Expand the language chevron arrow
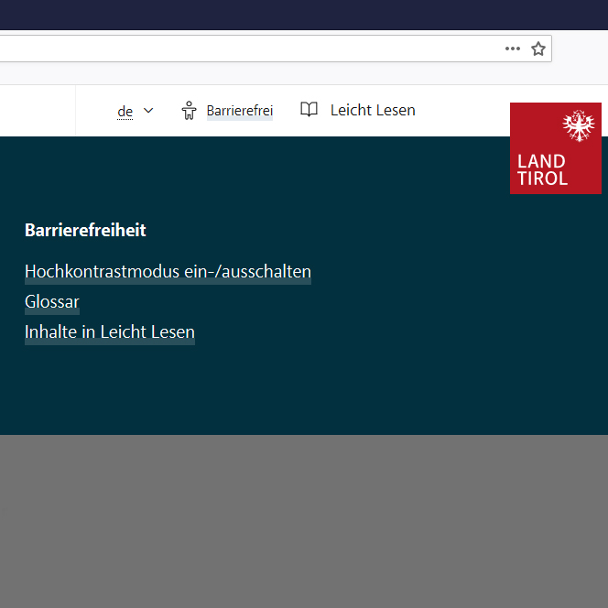This screenshot has height=608, width=608. pos(148,111)
